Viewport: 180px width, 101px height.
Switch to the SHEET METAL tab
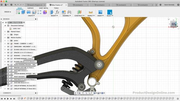coord(44,8)
